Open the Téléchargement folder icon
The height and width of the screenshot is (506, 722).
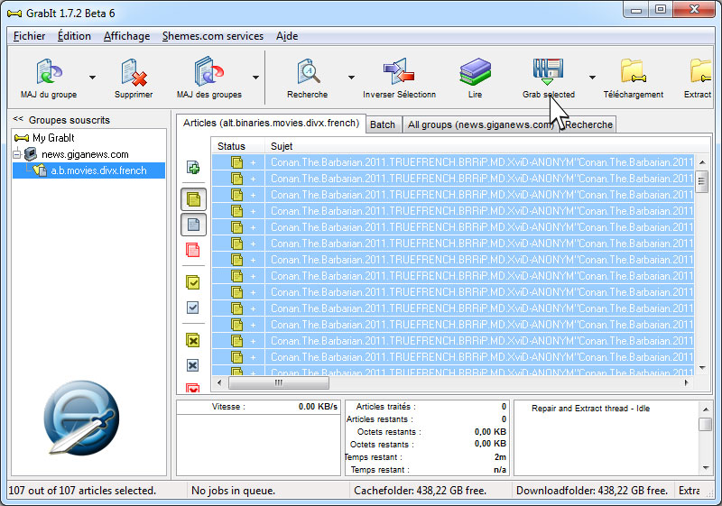[633, 71]
